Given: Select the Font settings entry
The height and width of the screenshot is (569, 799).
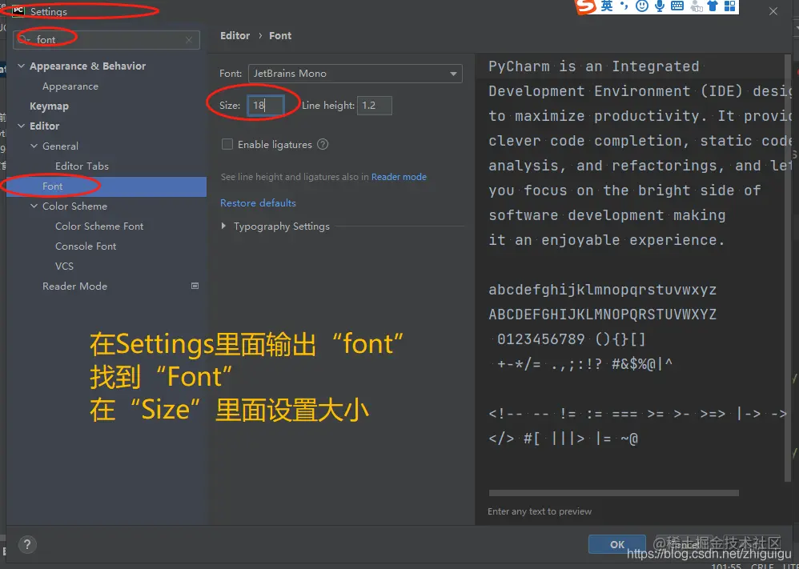Looking at the screenshot, I should click(106, 186).
